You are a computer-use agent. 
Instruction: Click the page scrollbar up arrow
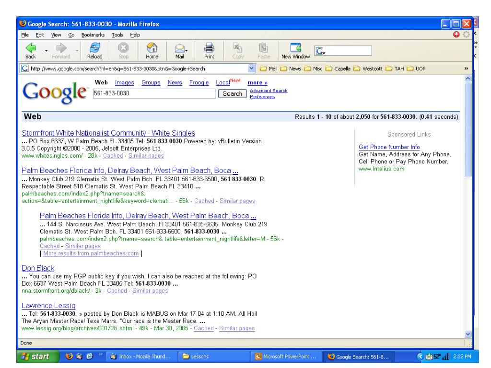[468, 79]
